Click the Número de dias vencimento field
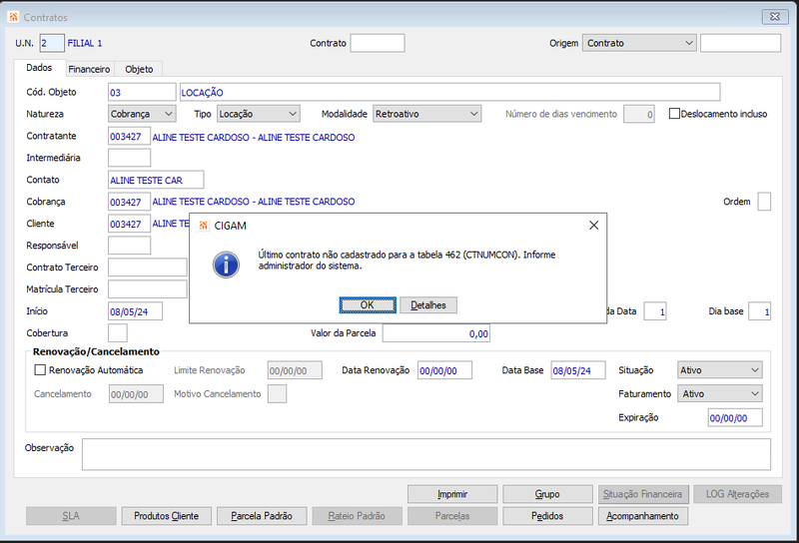This screenshot has width=799, height=543. tap(639, 114)
